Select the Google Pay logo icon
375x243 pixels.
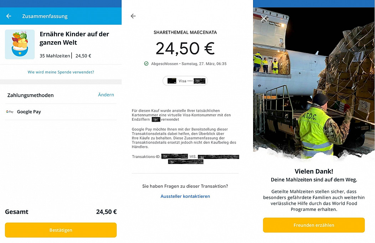(10, 112)
